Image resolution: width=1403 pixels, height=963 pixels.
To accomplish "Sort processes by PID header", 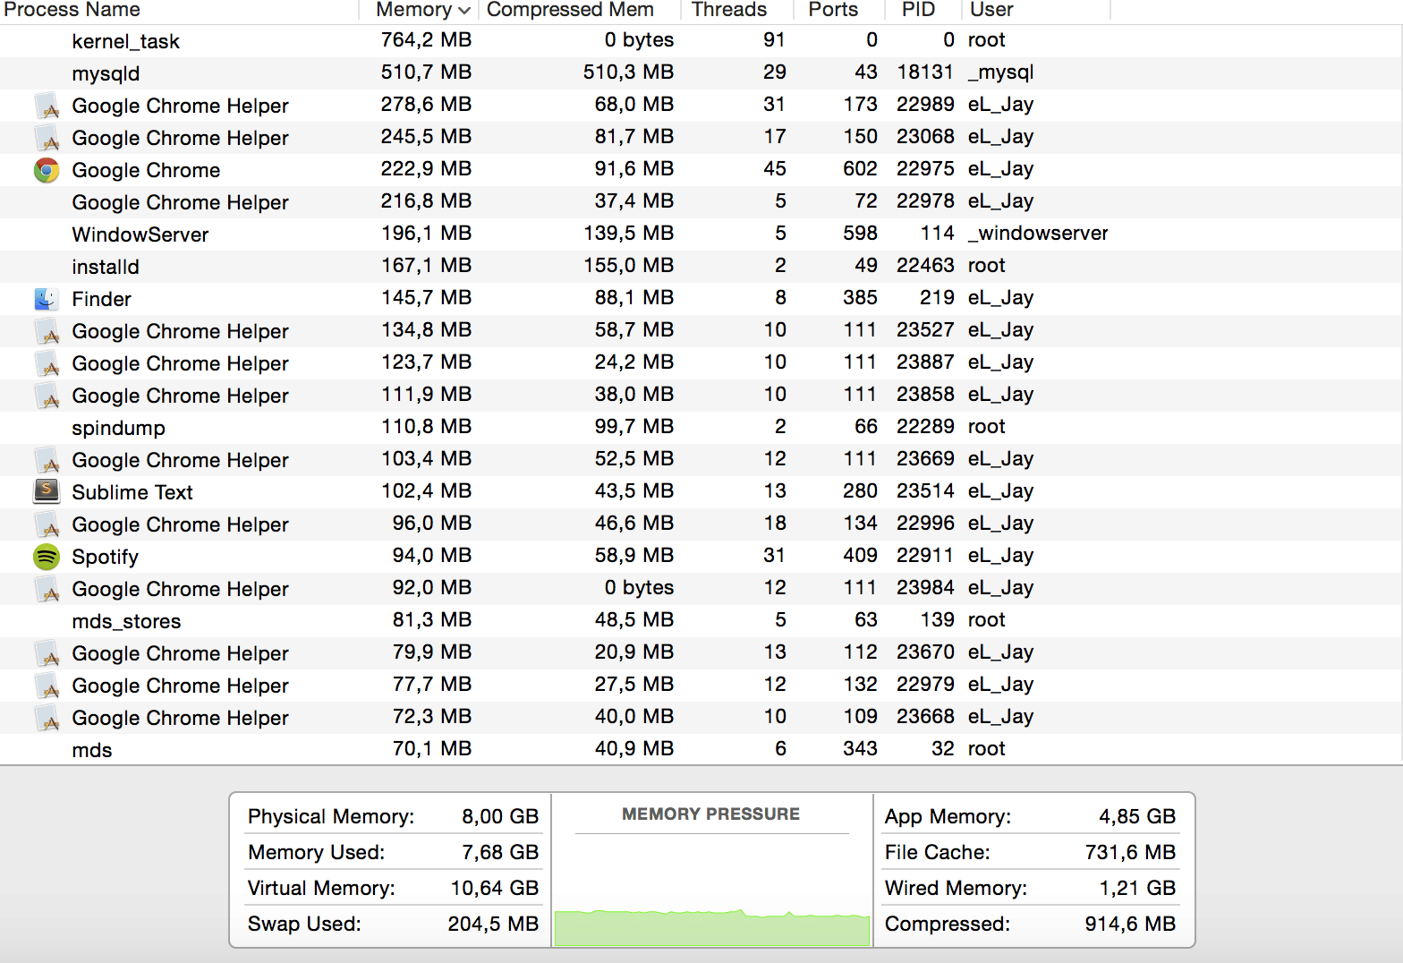I will (917, 10).
